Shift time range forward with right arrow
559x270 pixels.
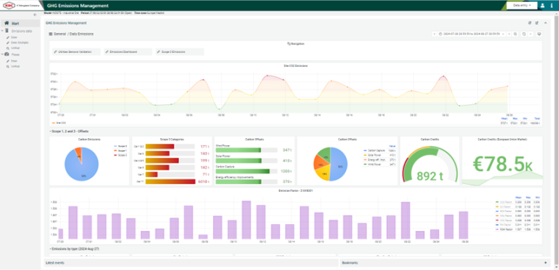click(509, 33)
